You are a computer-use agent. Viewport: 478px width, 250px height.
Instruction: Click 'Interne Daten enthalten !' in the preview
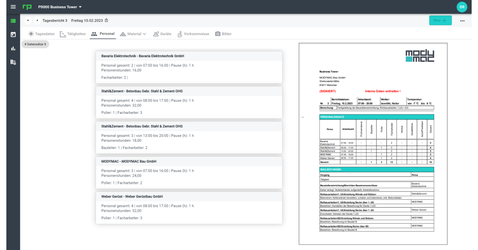pos(383,91)
